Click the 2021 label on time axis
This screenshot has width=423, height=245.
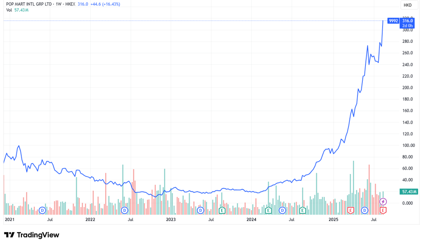point(10,220)
